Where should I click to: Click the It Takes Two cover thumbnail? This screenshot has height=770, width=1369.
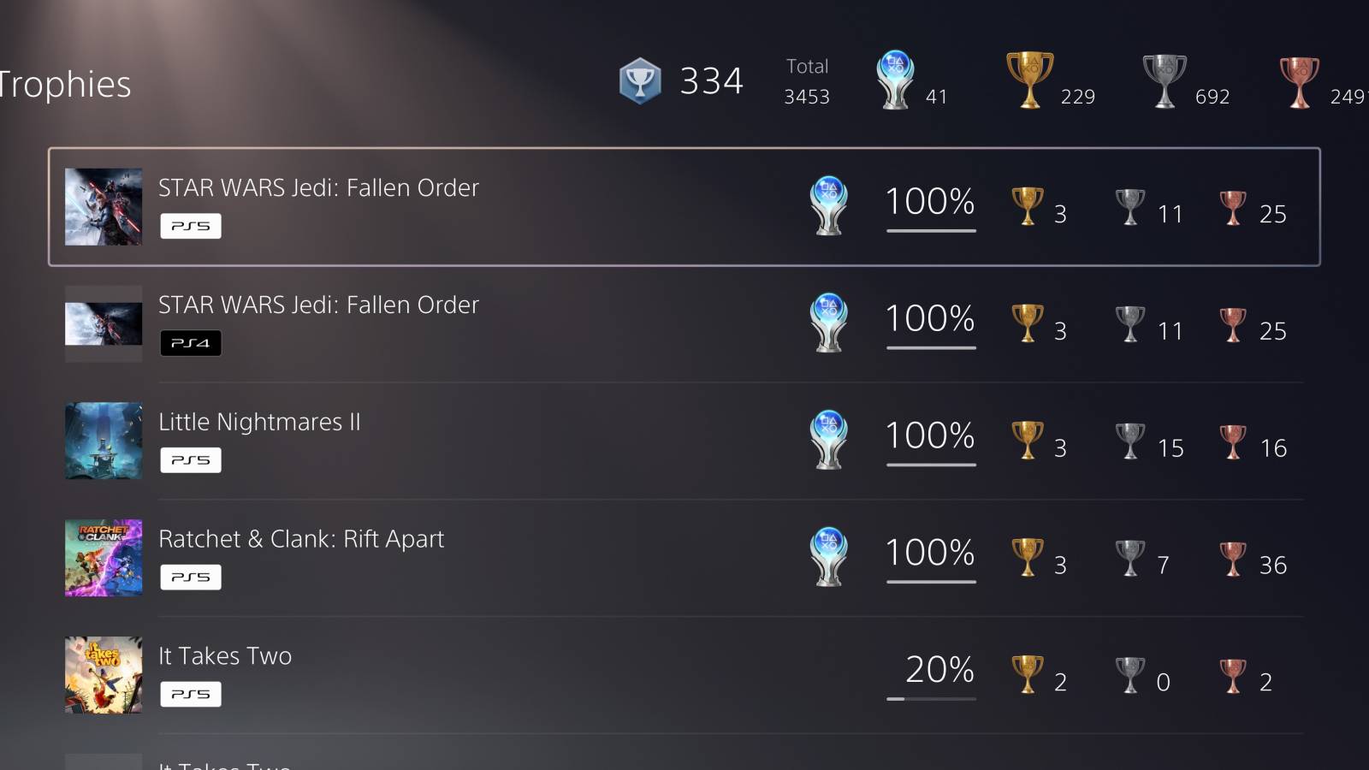pyautogui.click(x=103, y=675)
